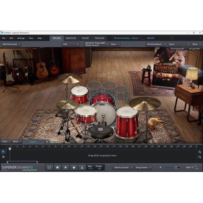The image size is (203, 203).
Task: Select the snare drum
Action: click(x=86, y=114)
